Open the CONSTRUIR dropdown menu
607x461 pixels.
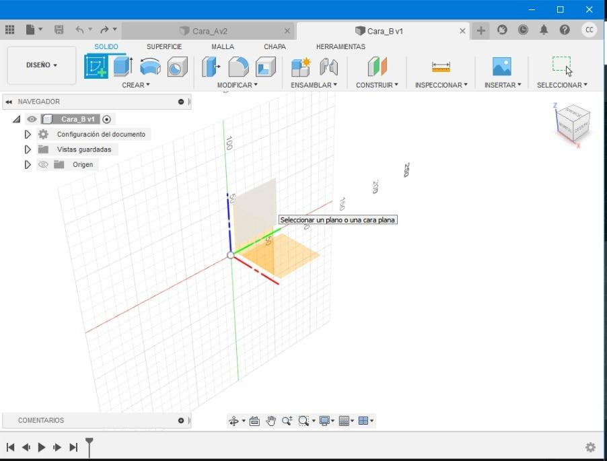(x=377, y=85)
